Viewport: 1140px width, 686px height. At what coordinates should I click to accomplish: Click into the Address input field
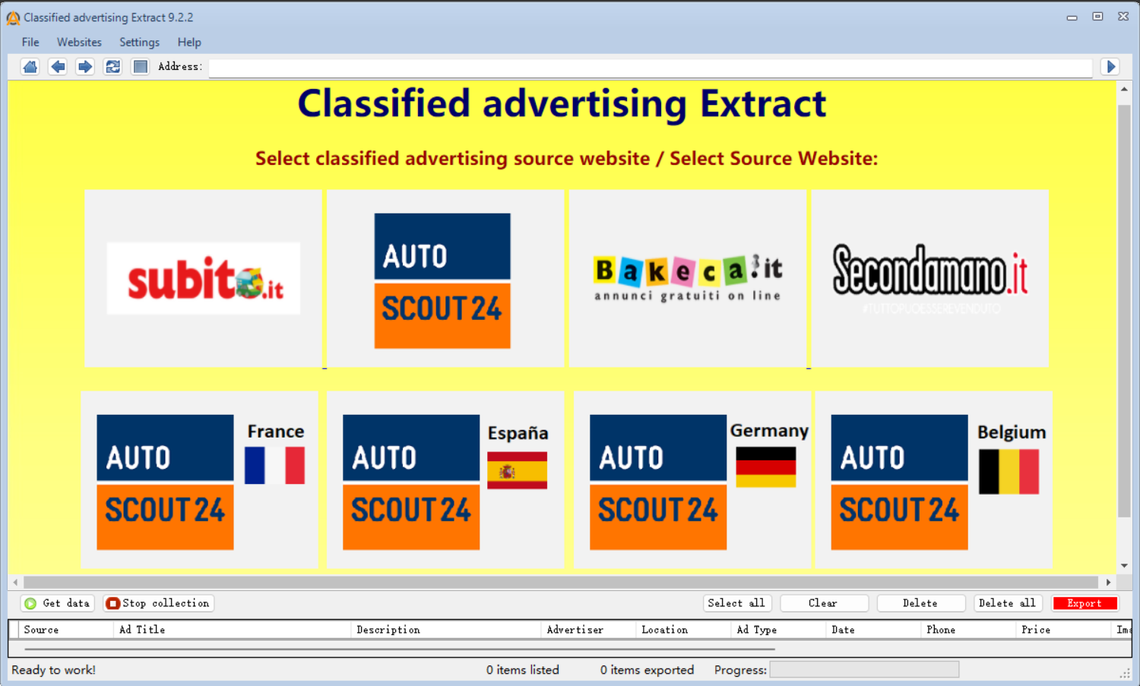click(650, 68)
